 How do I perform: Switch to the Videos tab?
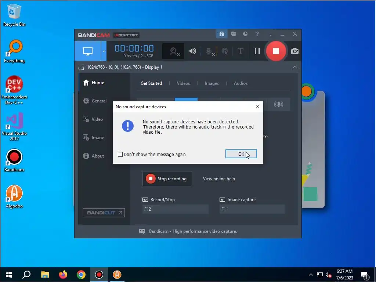(x=183, y=83)
